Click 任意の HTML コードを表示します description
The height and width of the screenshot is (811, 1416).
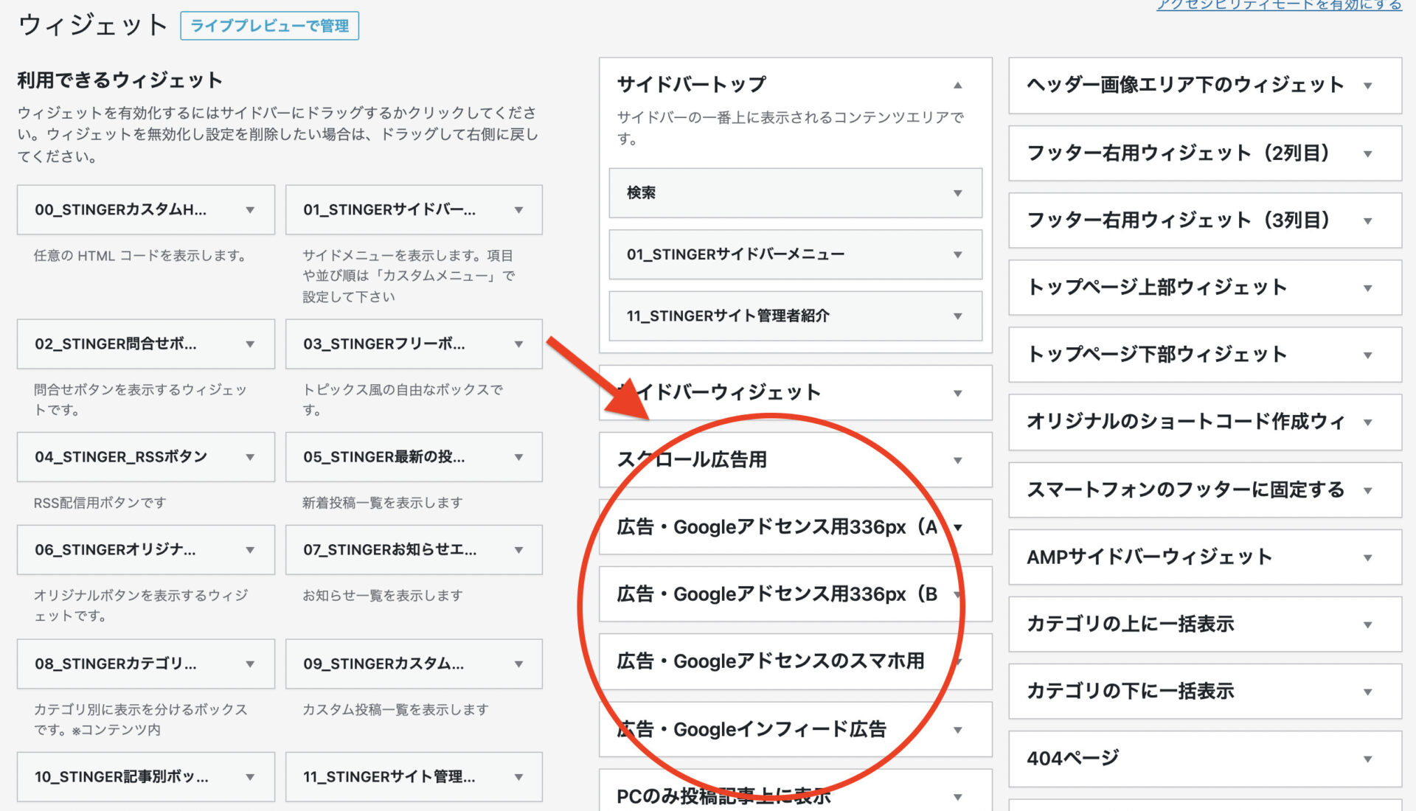click(140, 256)
